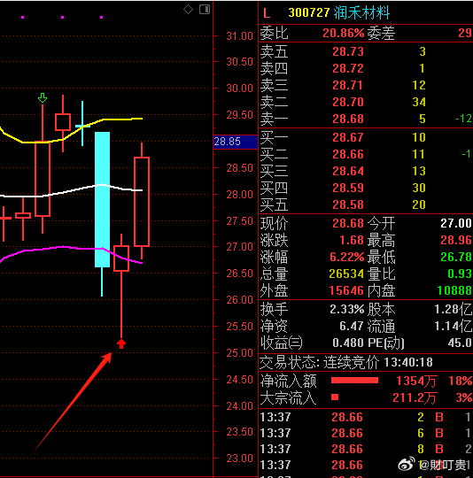Click the third magenta dot marker
This screenshot has width=473, height=478.
tap(101, 18)
